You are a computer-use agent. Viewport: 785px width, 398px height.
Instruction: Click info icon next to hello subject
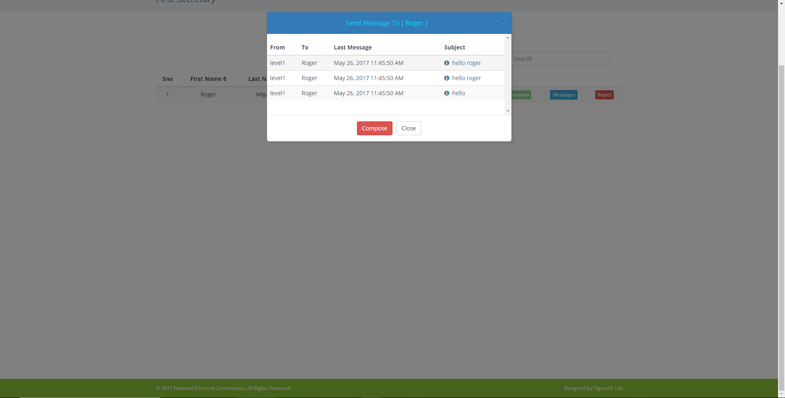(x=446, y=93)
